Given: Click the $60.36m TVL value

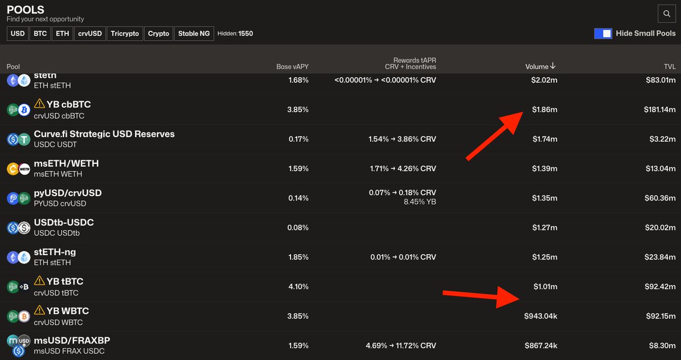Looking at the screenshot, I should [661, 198].
